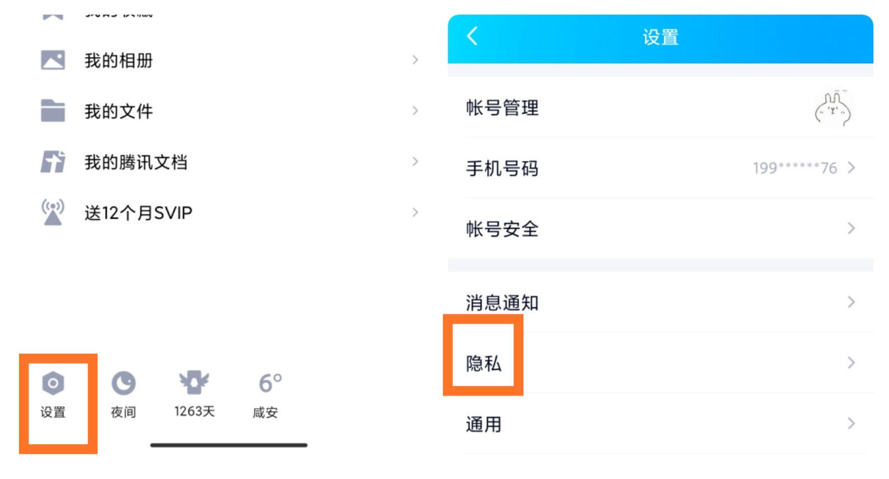Open 我的相册 photo album icon
Viewport: 889px width, 479px height.
coord(53,60)
